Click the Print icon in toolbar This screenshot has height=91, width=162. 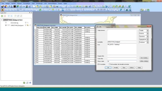click(57, 7)
